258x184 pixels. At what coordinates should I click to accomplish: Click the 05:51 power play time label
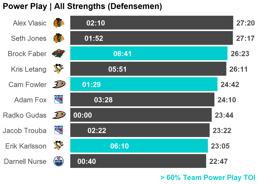117,69
